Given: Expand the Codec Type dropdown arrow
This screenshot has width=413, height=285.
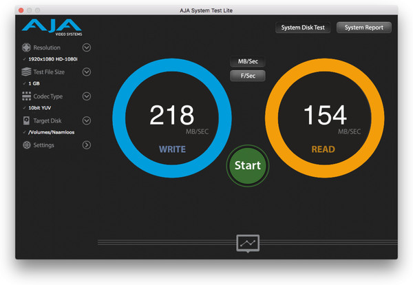Looking at the screenshot, I should pos(87,96).
